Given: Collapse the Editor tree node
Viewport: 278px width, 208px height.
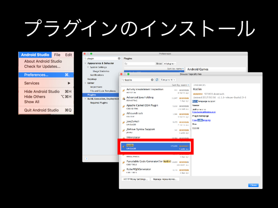Looking at the screenshot, I should [85, 83].
